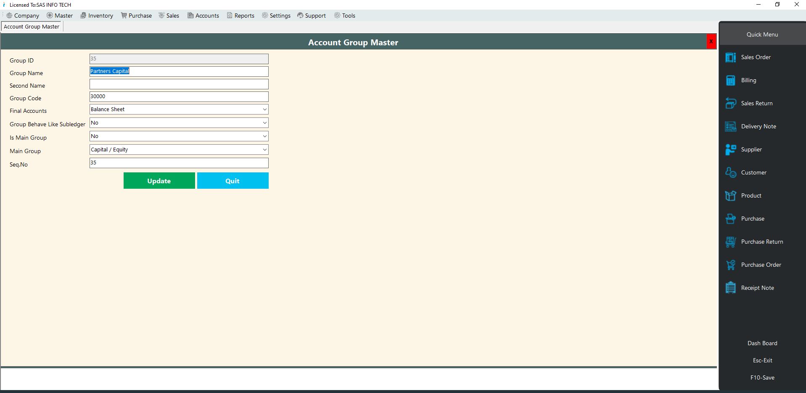Click the Purchase cart menu icon

[124, 16]
